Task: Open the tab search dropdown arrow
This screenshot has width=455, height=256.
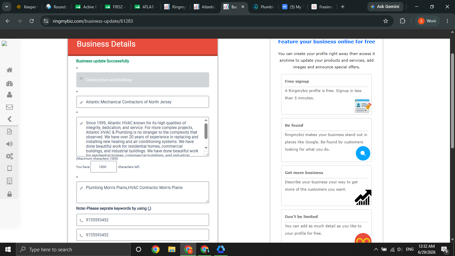Action: point(6,7)
